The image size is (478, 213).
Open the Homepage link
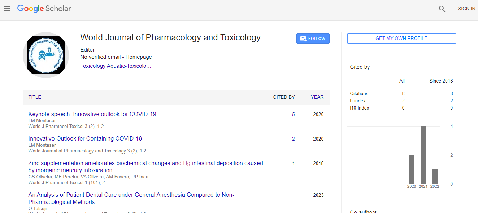(x=139, y=57)
